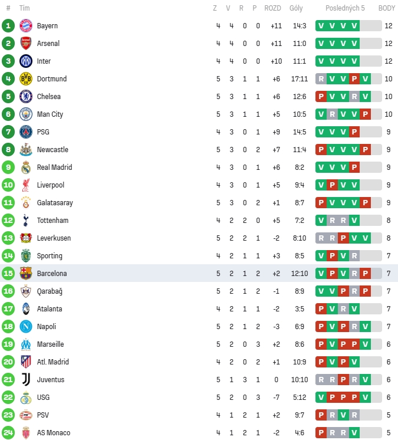Open the Real Madrid team link

[x=54, y=168]
